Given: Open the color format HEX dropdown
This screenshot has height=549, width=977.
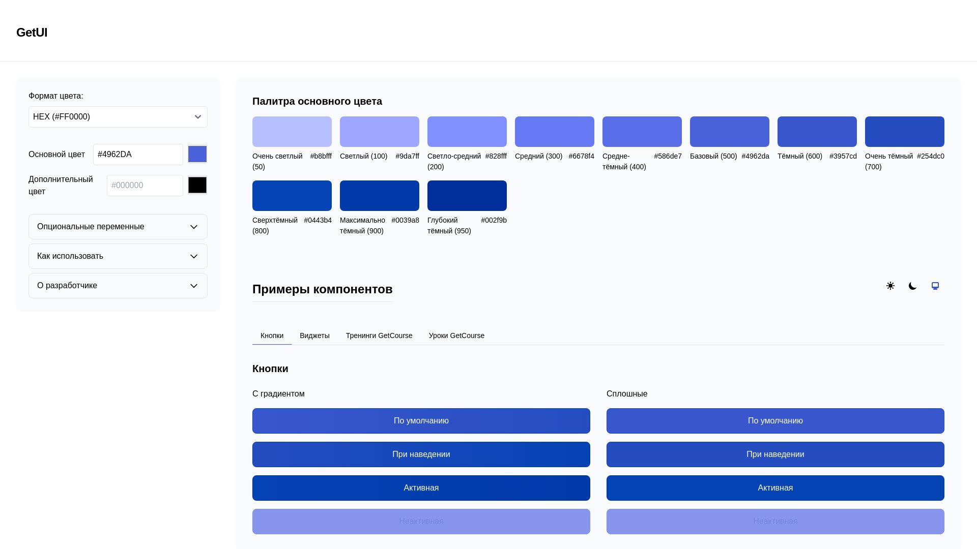Looking at the screenshot, I should pos(118,117).
